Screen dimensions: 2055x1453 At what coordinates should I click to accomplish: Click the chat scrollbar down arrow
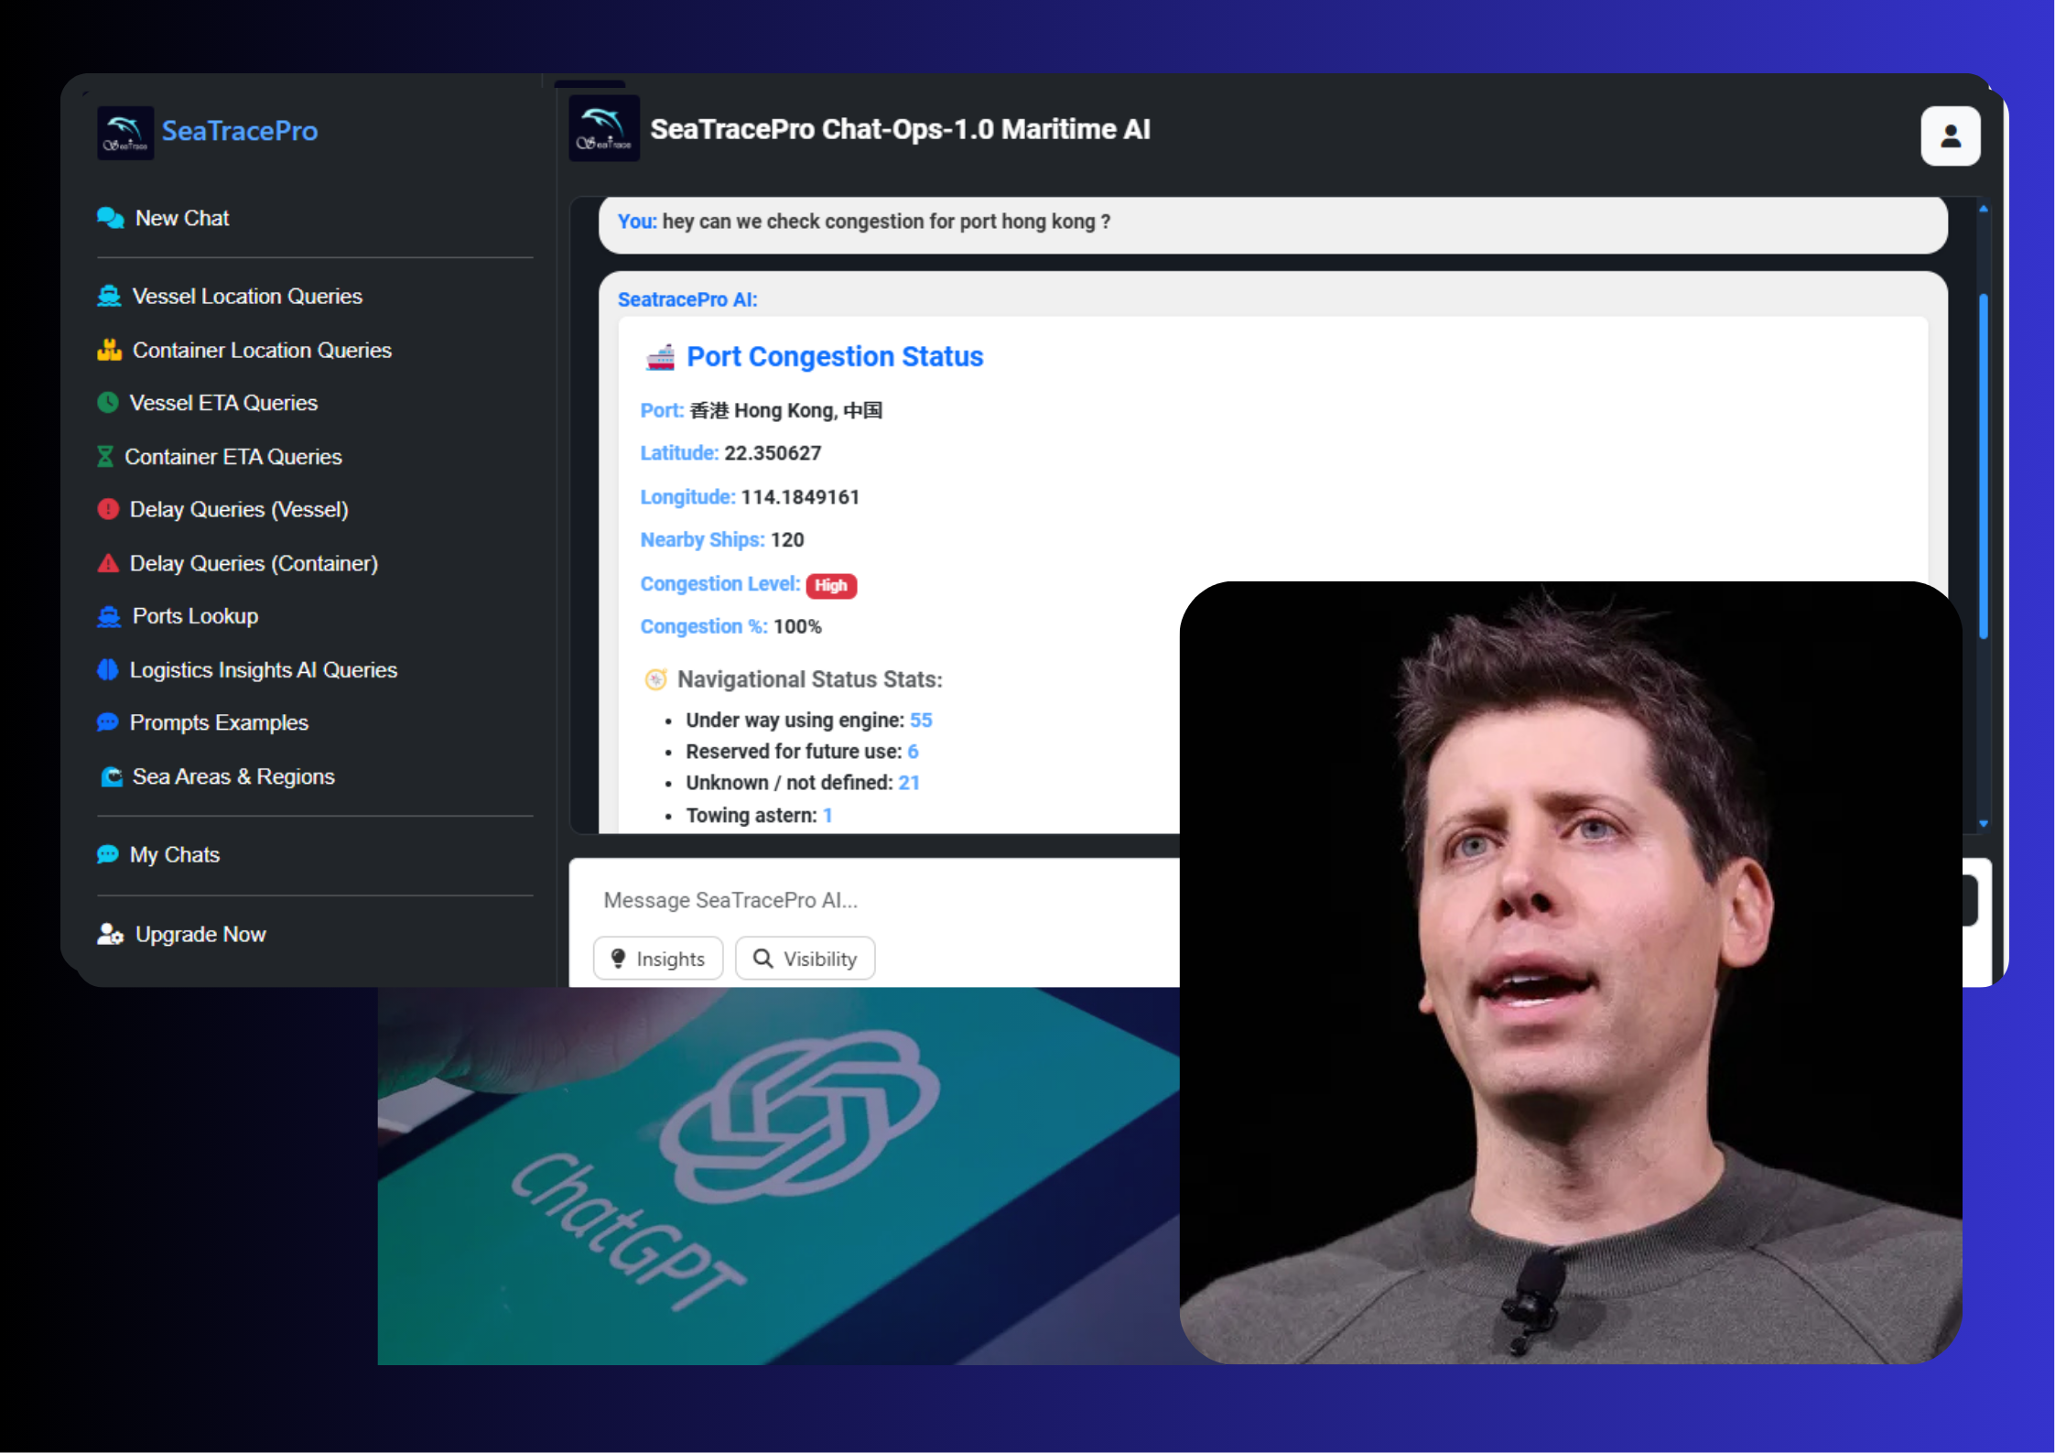point(1984,824)
